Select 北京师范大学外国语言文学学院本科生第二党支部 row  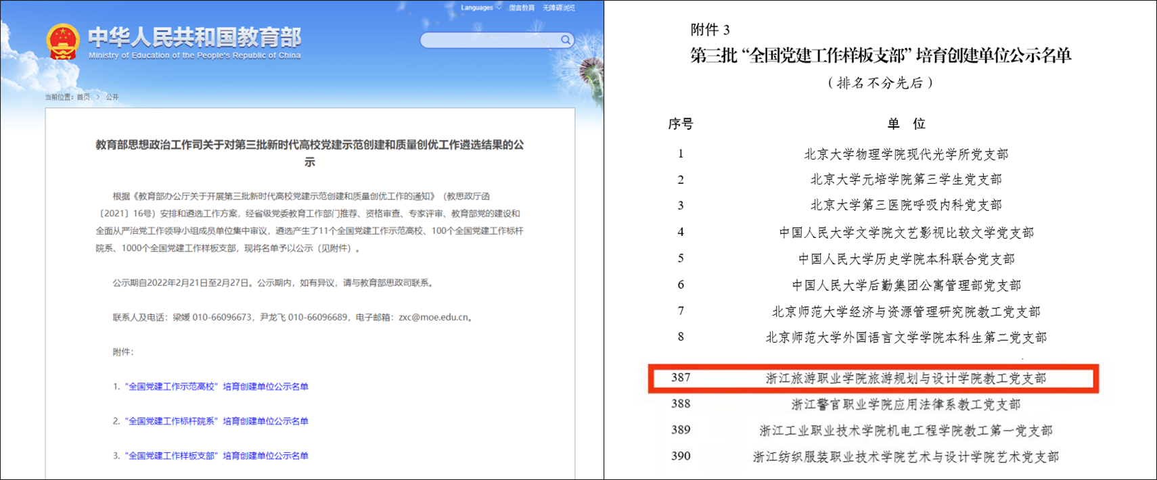click(906, 337)
